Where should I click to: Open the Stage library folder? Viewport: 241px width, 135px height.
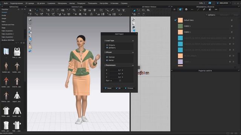(3, 28)
